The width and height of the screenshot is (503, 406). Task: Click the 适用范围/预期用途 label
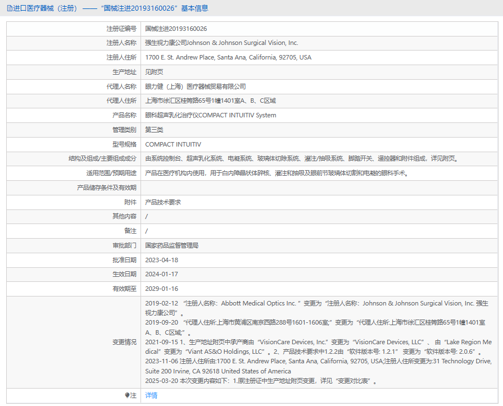tap(111, 174)
